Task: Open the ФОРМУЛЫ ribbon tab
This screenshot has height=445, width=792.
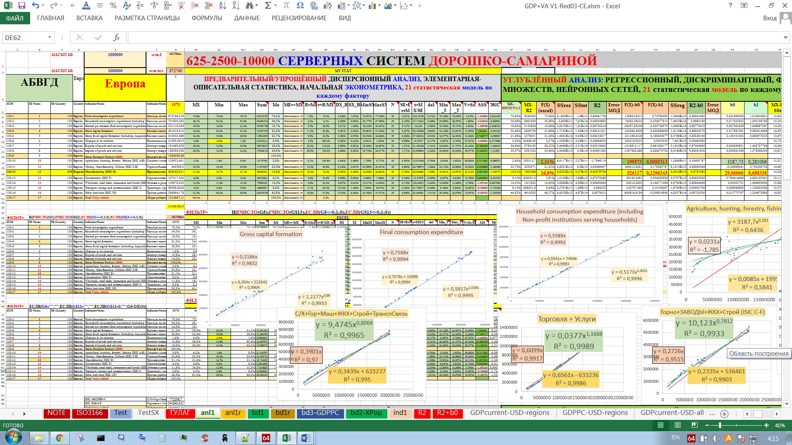Action: click(x=207, y=18)
